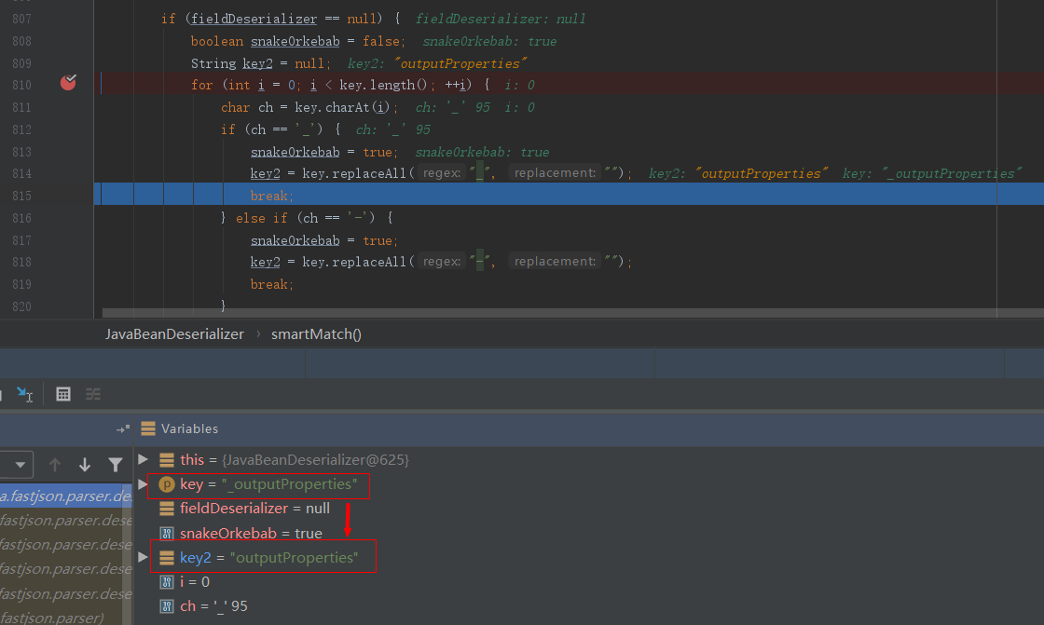Select the previous frame up arrow
The height and width of the screenshot is (625, 1044).
55,465
